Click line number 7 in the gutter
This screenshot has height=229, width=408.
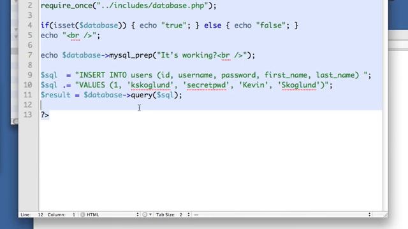pyautogui.click(x=30, y=55)
